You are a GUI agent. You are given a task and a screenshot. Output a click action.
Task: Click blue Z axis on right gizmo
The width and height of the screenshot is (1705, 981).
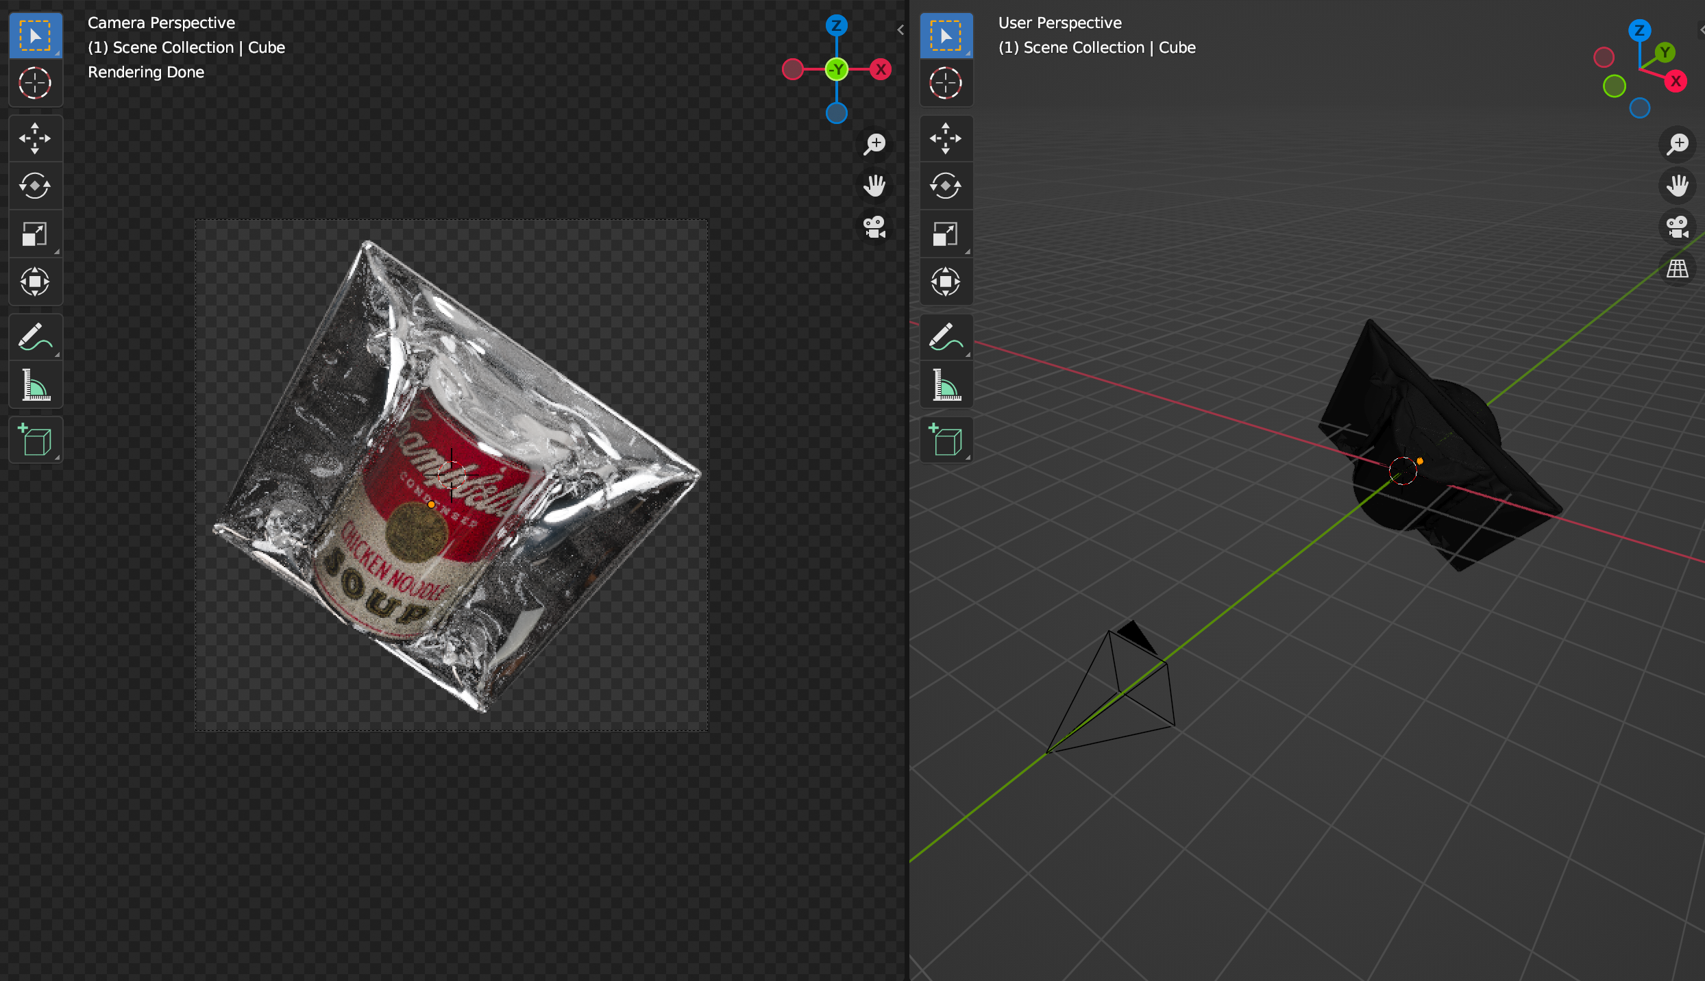pyautogui.click(x=1639, y=30)
